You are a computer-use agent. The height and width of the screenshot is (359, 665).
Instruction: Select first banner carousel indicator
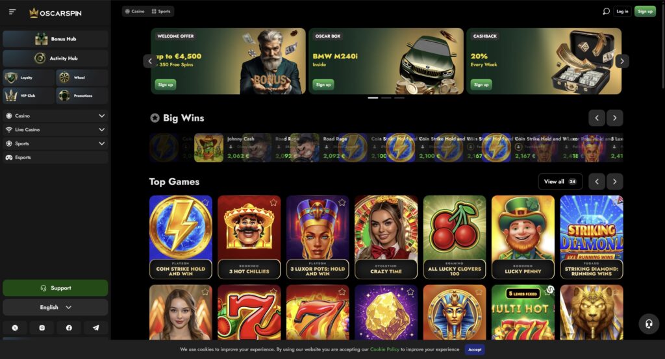tap(373, 98)
